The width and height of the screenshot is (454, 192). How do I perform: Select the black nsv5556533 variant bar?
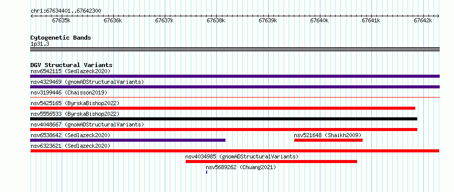click(223, 119)
